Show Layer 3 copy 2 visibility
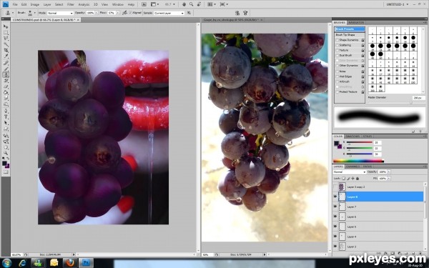Image resolution: width=429 pixels, height=268 pixels. pos(335,187)
